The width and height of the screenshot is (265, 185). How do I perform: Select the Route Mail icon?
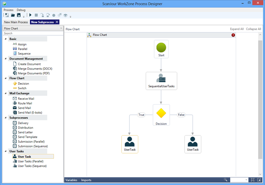pos(15,103)
